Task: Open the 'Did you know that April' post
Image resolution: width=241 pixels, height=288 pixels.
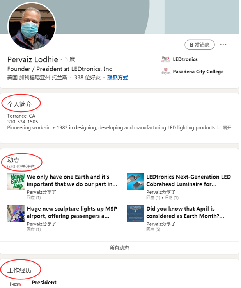Action: 180,212
